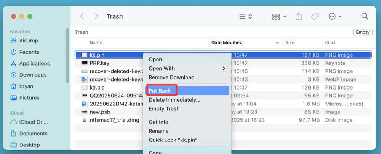Go forward with the right chevron button
This screenshot has width=381, height=154.
[97, 16]
